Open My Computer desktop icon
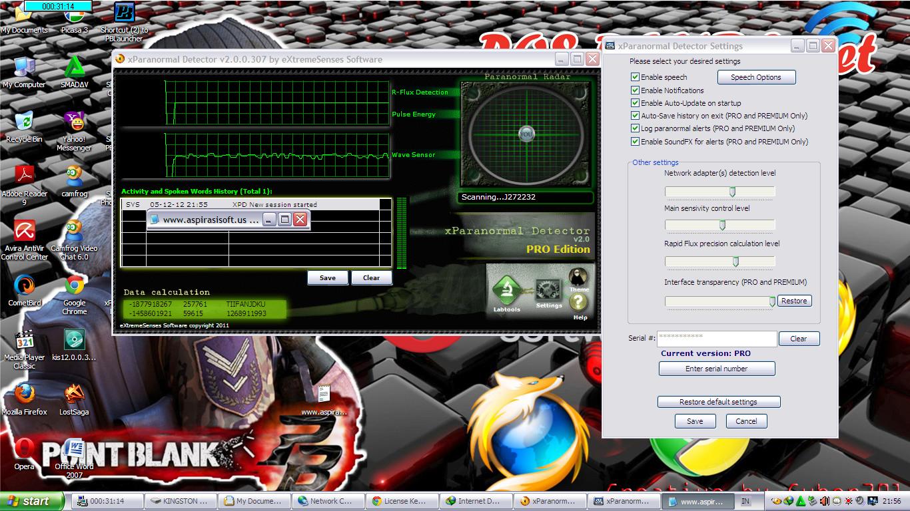This screenshot has width=910, height=511. [x=24, y=72]
